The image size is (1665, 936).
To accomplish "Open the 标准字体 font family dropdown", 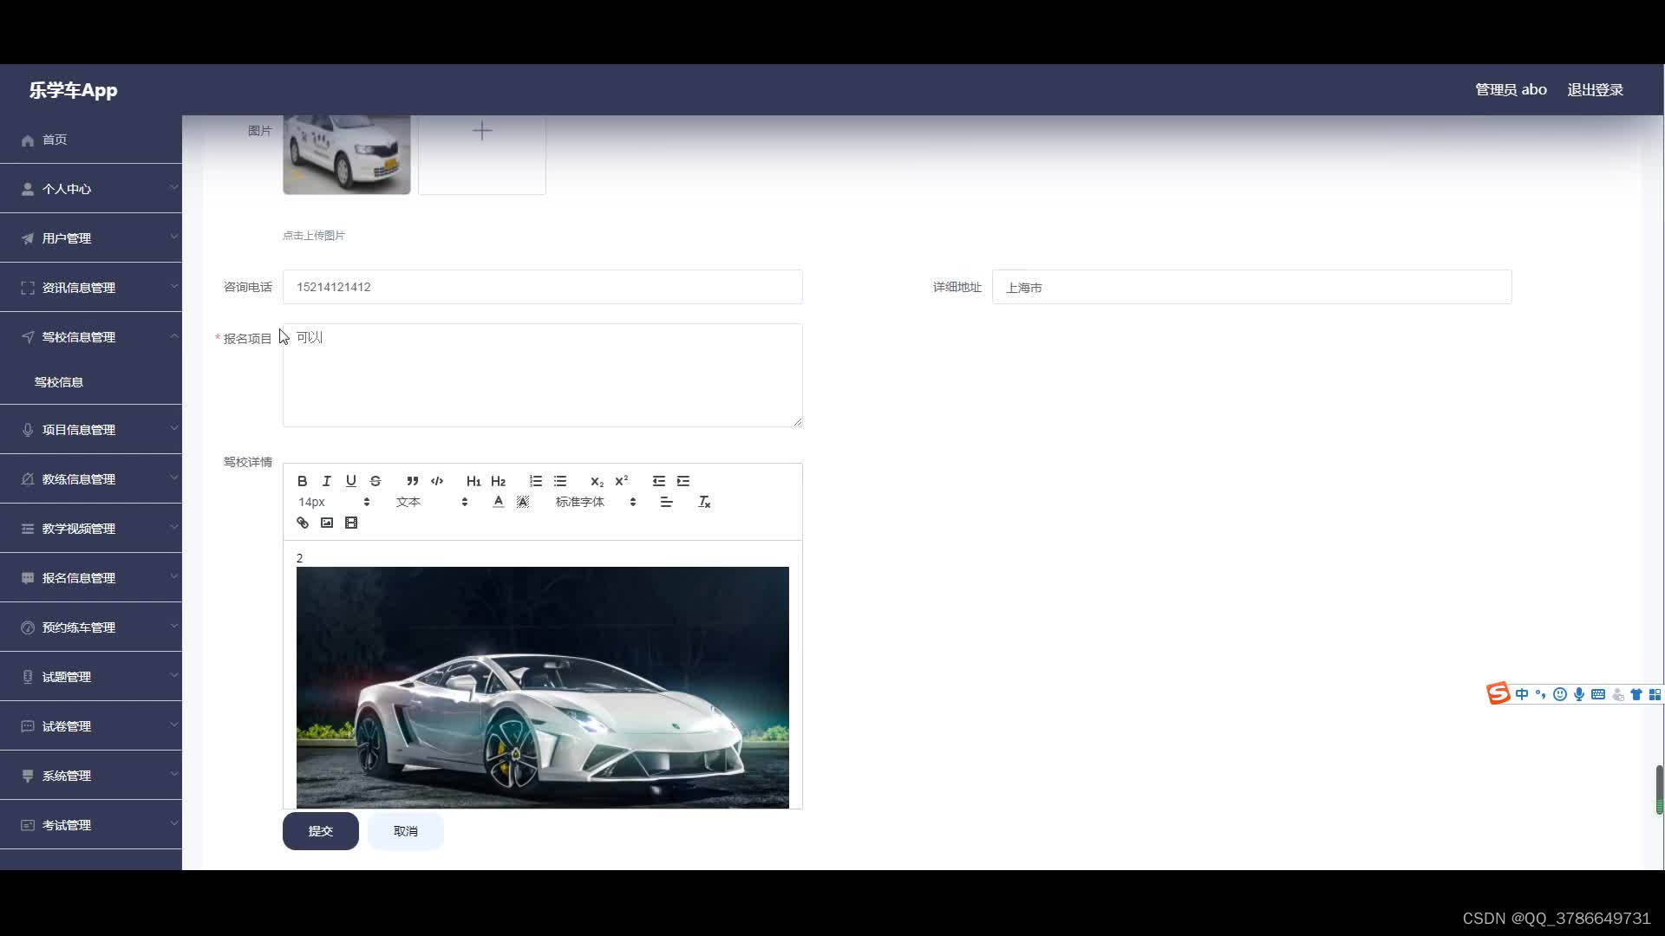I will 596,502.
